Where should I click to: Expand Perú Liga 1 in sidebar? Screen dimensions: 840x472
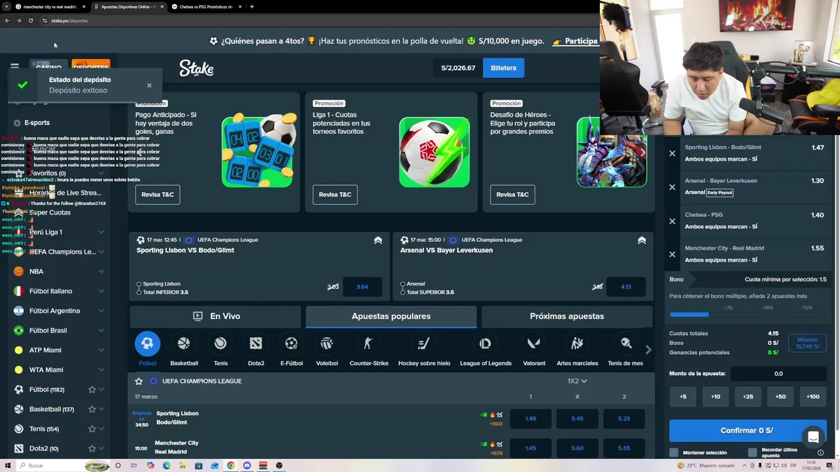[x=101, y=232]
